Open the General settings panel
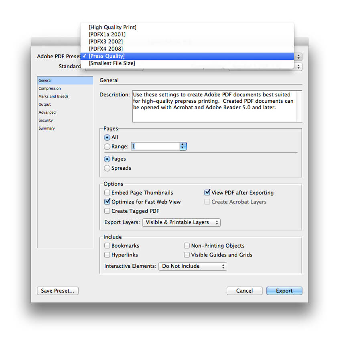This screenshot has height=338, width=341. 65,80
